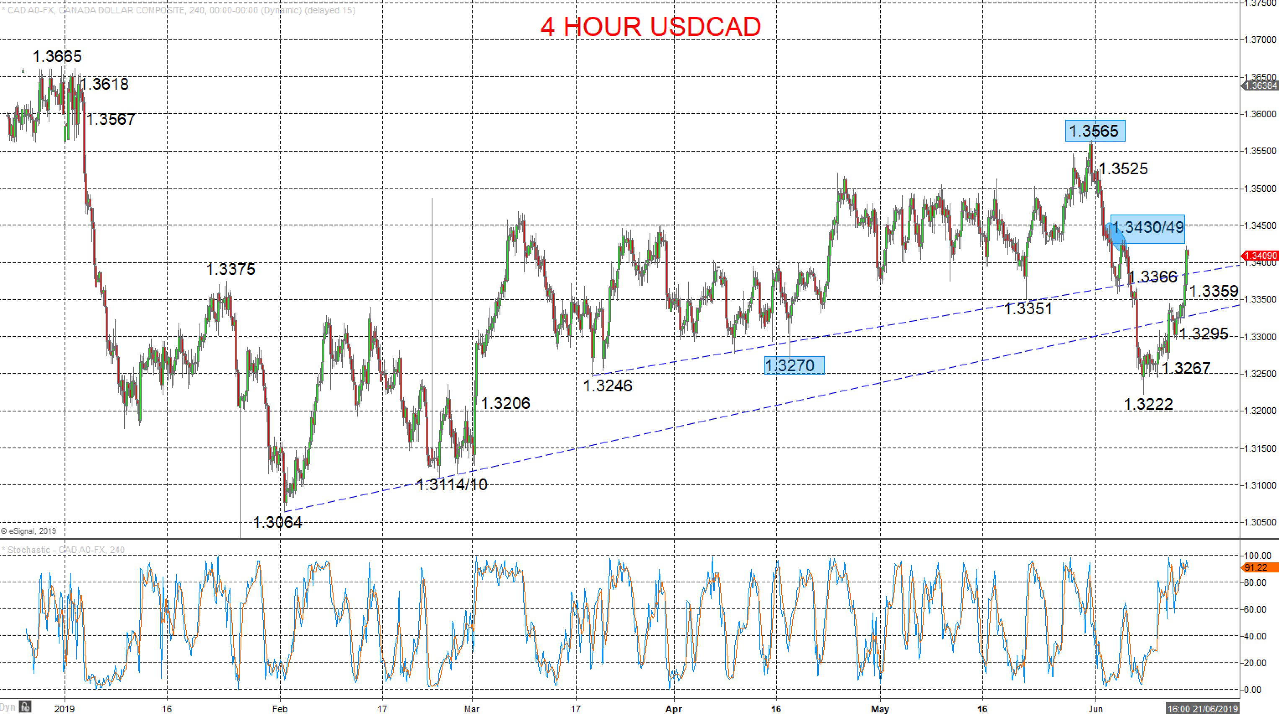The height and width of the screenshot is (714, 1279).
Task: Click the 1.32000 price axis tick
Action: 1260,411
